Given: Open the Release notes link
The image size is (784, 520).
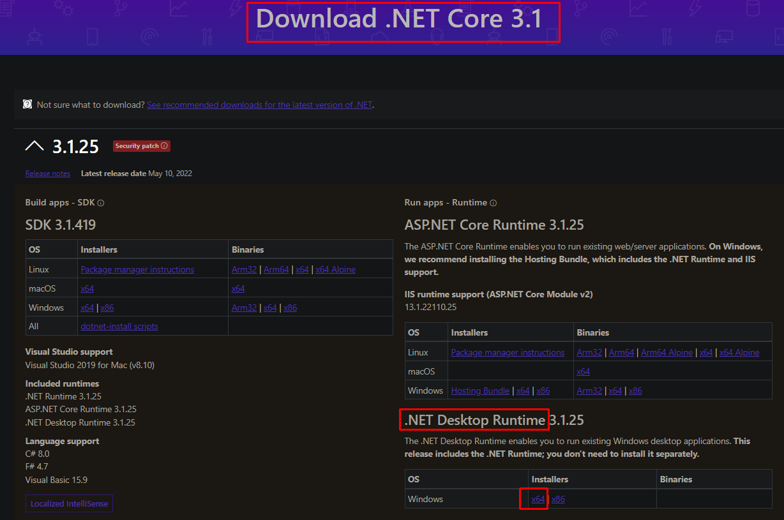Looking at the screenshot, I should pos(48,174).
